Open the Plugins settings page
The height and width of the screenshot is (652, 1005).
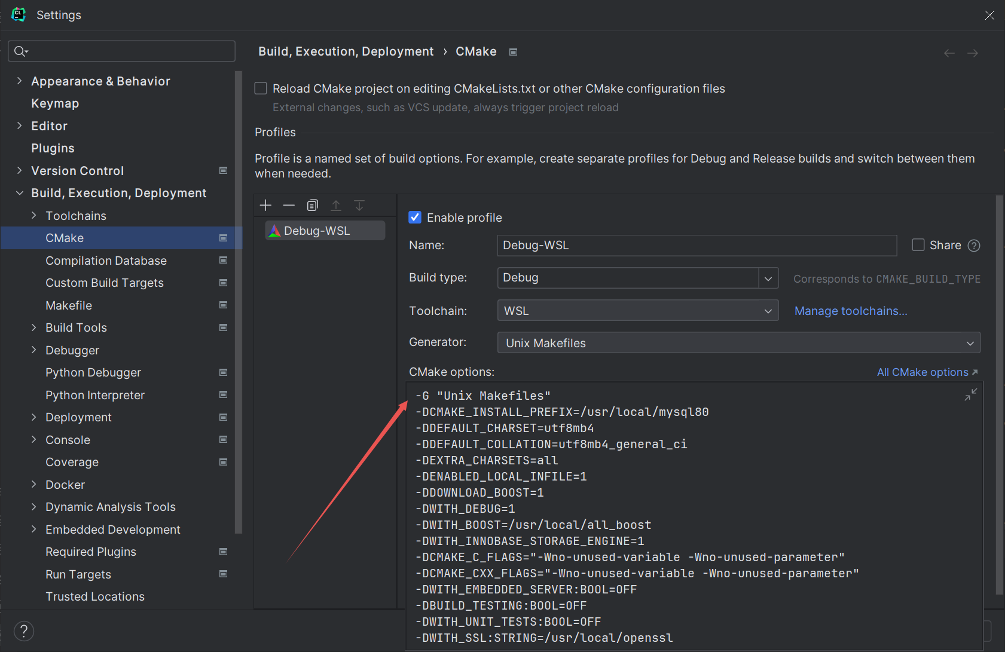(53, 148)
